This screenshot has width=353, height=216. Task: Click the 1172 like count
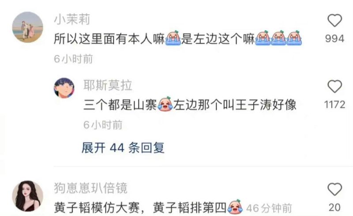(x=335, y=105)
